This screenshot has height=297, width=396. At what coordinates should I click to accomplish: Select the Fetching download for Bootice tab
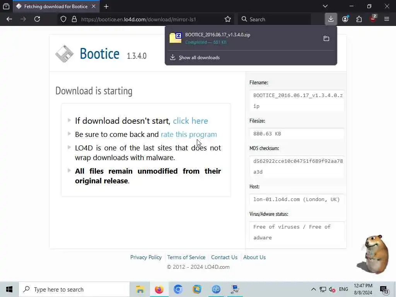[56, 7]
